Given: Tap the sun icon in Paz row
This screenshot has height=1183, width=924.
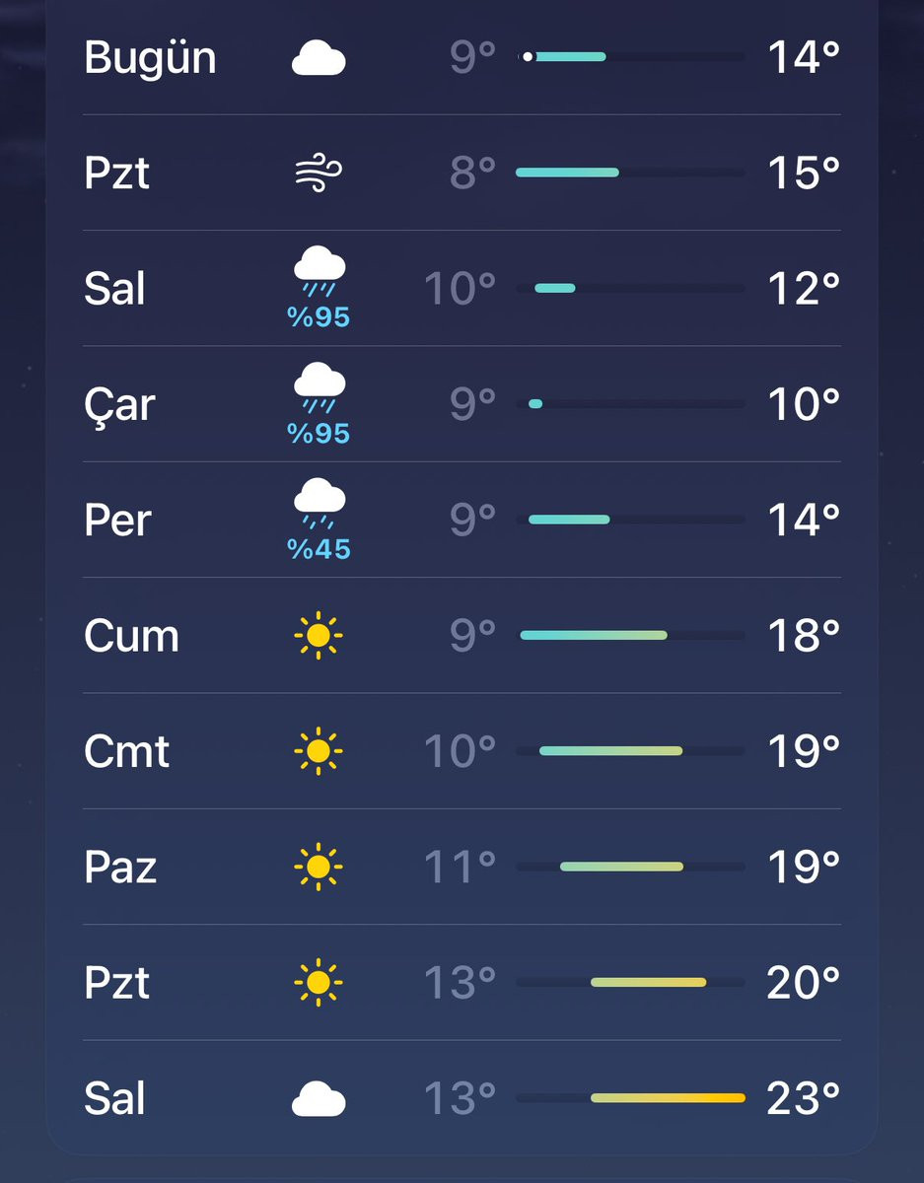Looking at the screenshot, I should 319,867.
